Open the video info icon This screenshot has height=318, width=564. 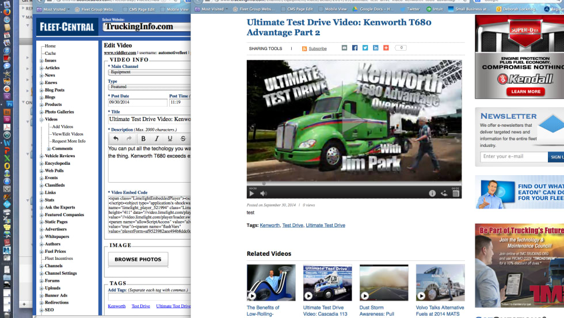click(432, 194)
